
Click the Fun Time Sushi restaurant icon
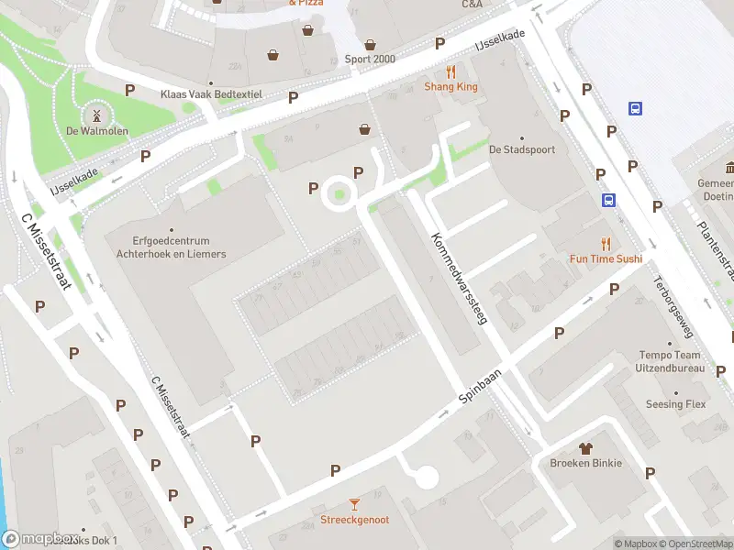pos(606,244)
